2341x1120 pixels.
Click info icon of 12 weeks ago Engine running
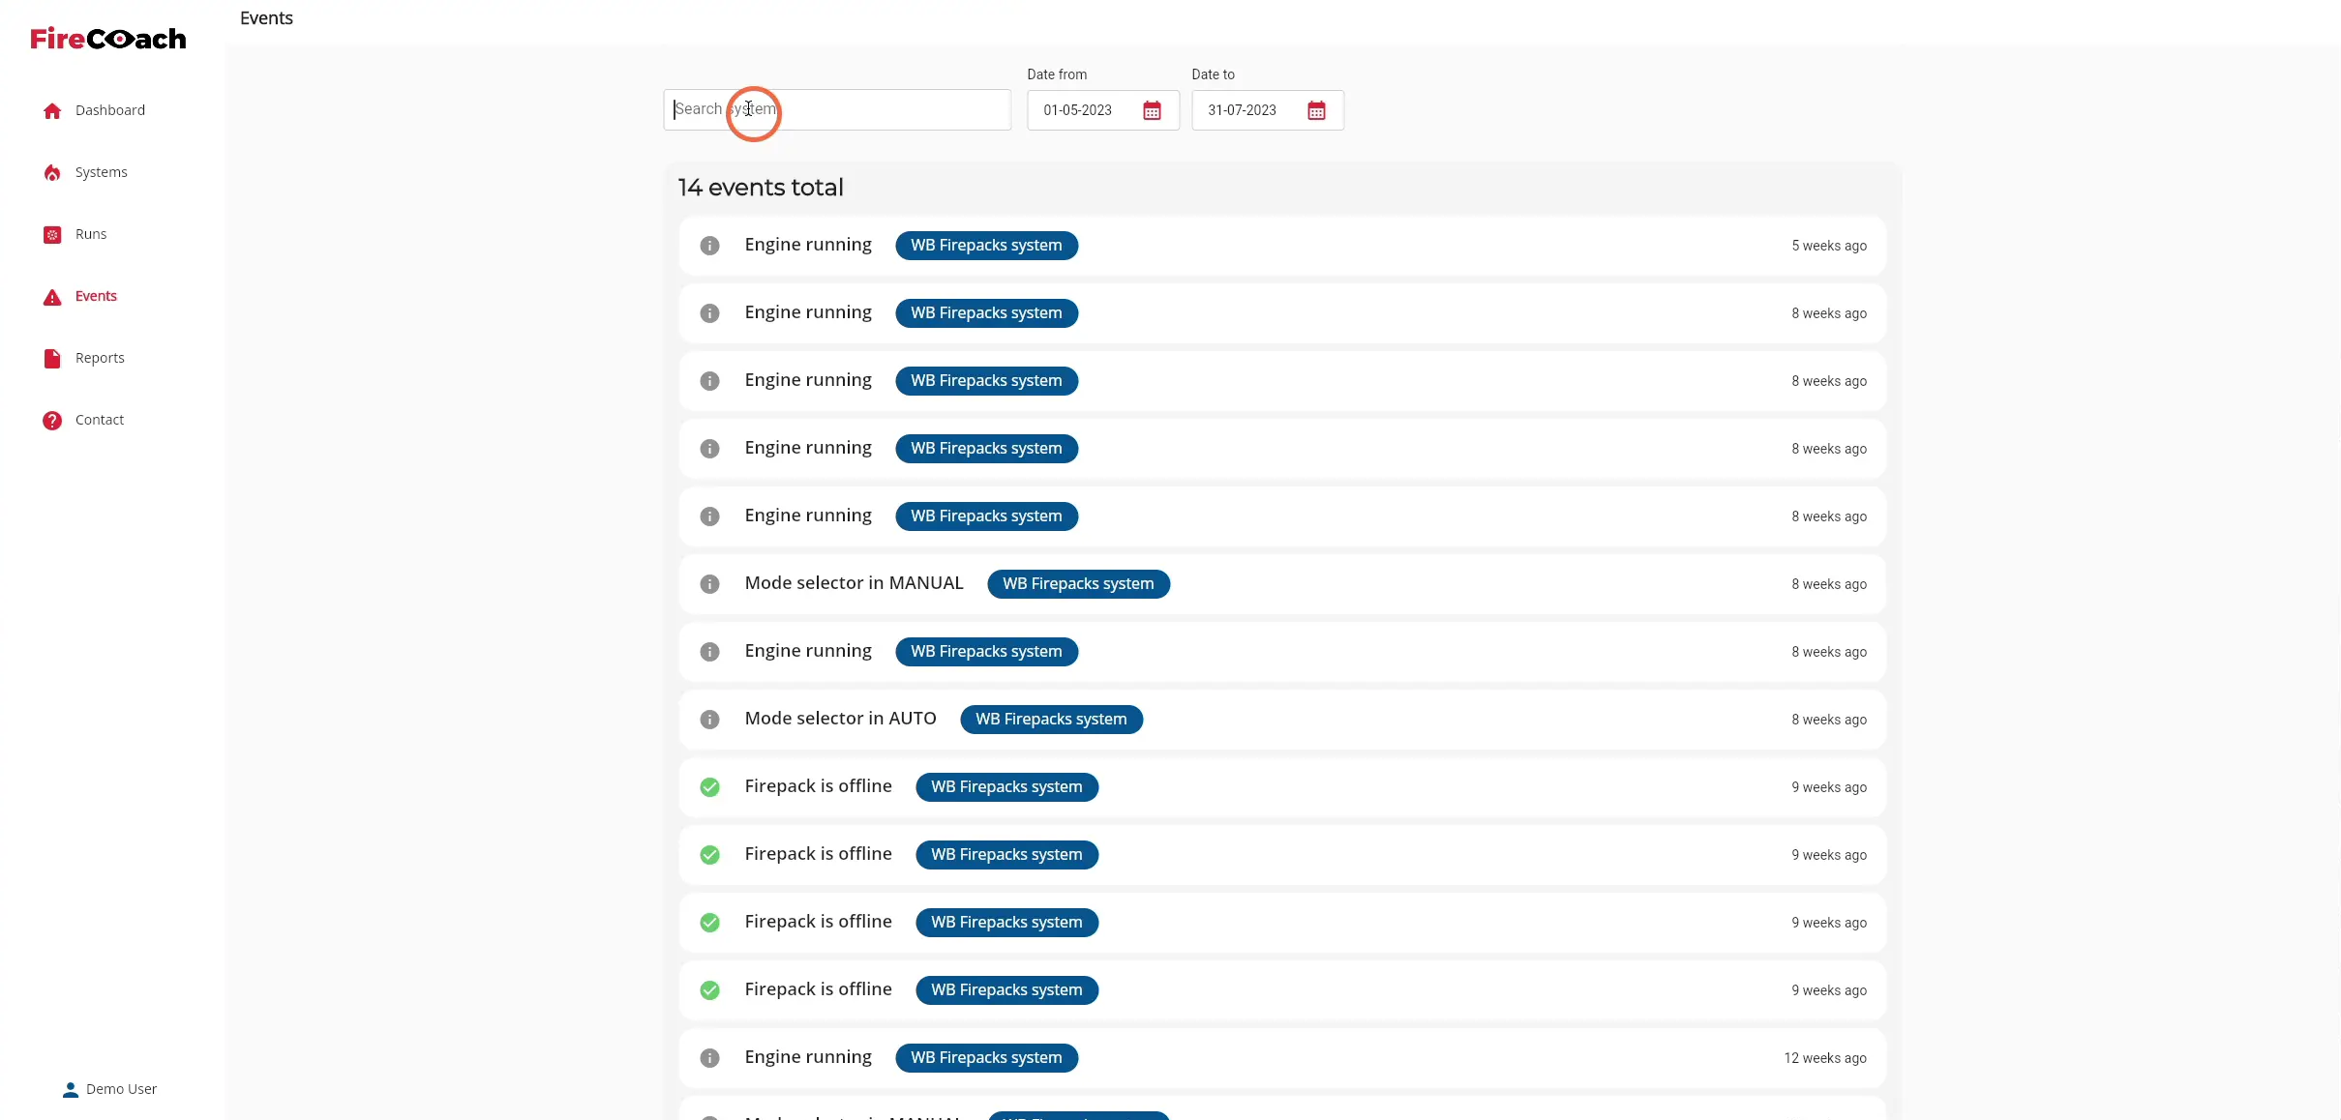point(709,1058)
